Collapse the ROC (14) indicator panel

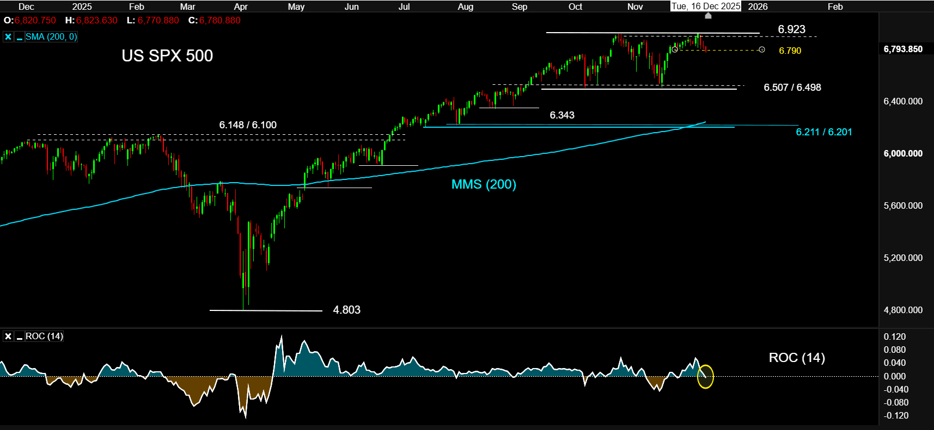(20, 336)
